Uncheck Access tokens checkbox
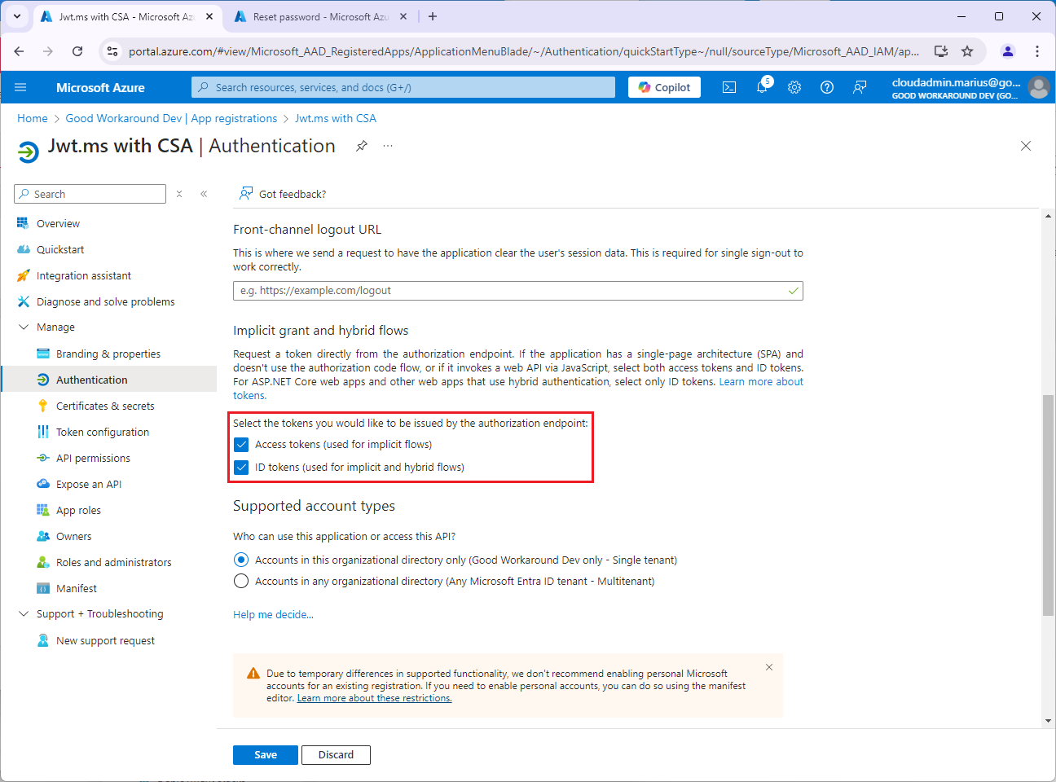The image size is (1056, 782). click(241, 445)
